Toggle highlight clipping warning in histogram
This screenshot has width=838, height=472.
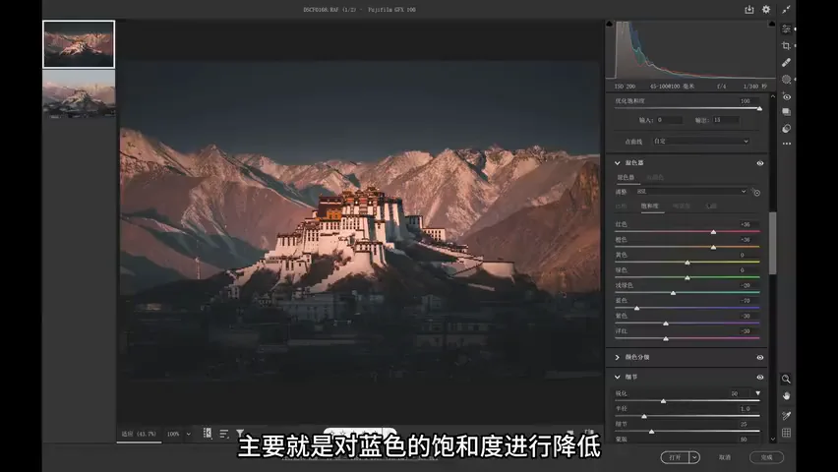pos(771,24)
